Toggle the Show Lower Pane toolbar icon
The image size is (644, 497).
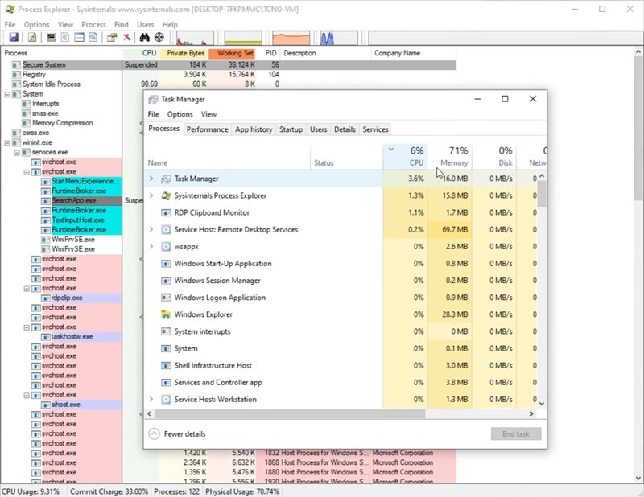click(x=79, y=37)
